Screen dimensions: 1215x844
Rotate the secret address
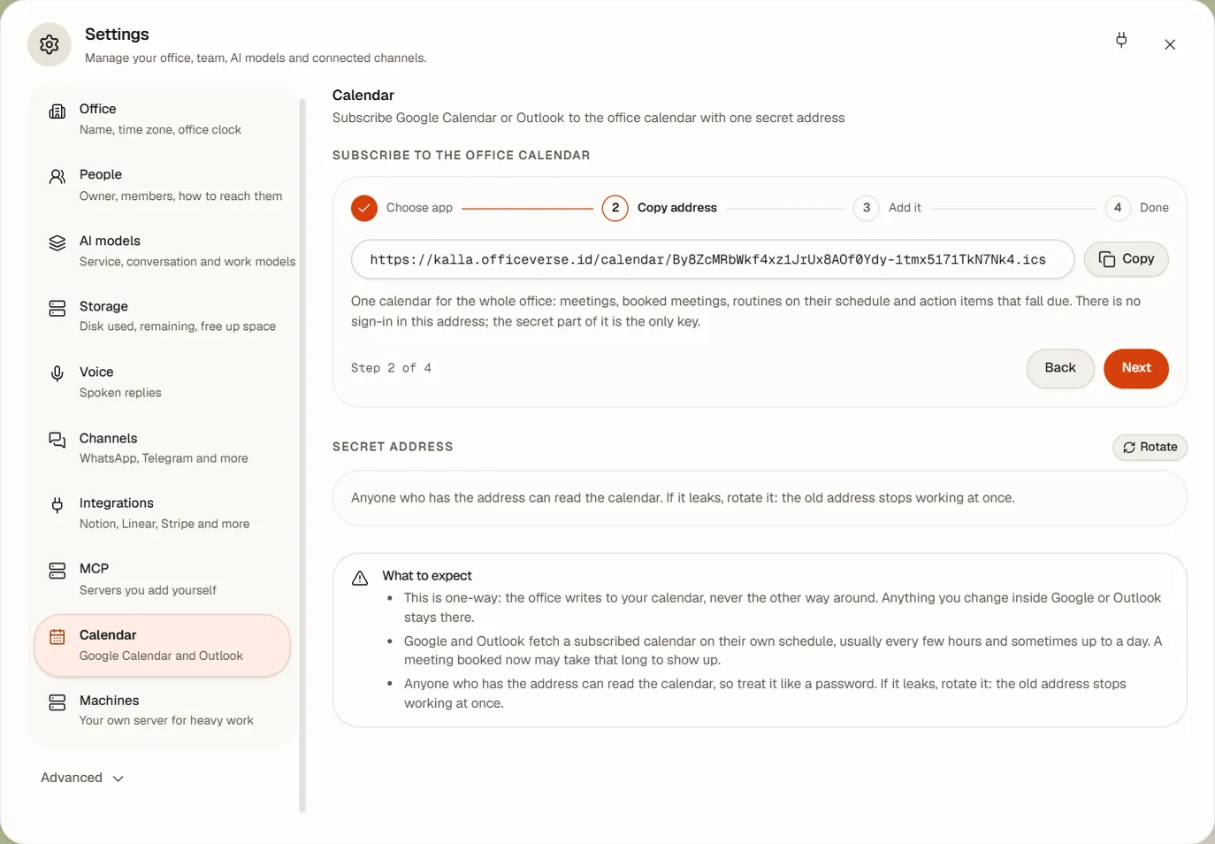pos(1150,447)
